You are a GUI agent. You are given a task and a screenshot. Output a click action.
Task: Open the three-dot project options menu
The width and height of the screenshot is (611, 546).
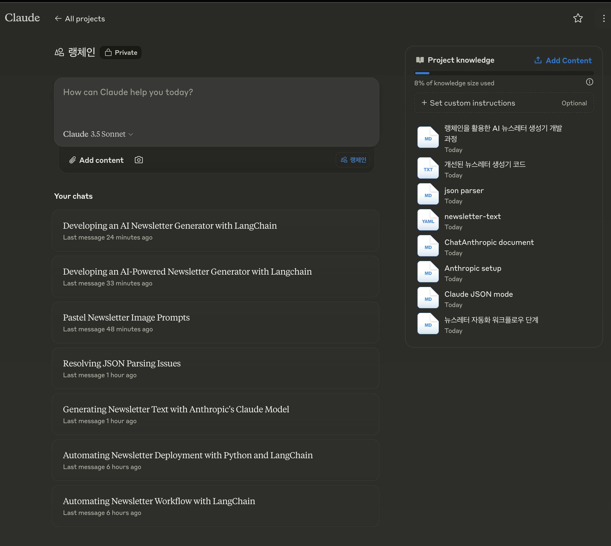tap(603, 18)
